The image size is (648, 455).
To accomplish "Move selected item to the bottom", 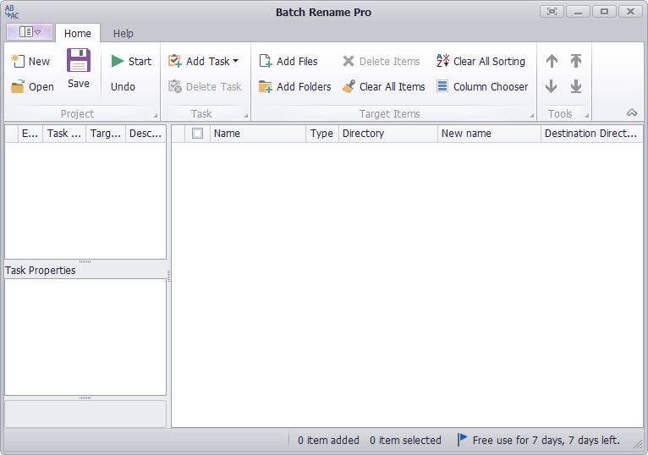I will point(576,86).
